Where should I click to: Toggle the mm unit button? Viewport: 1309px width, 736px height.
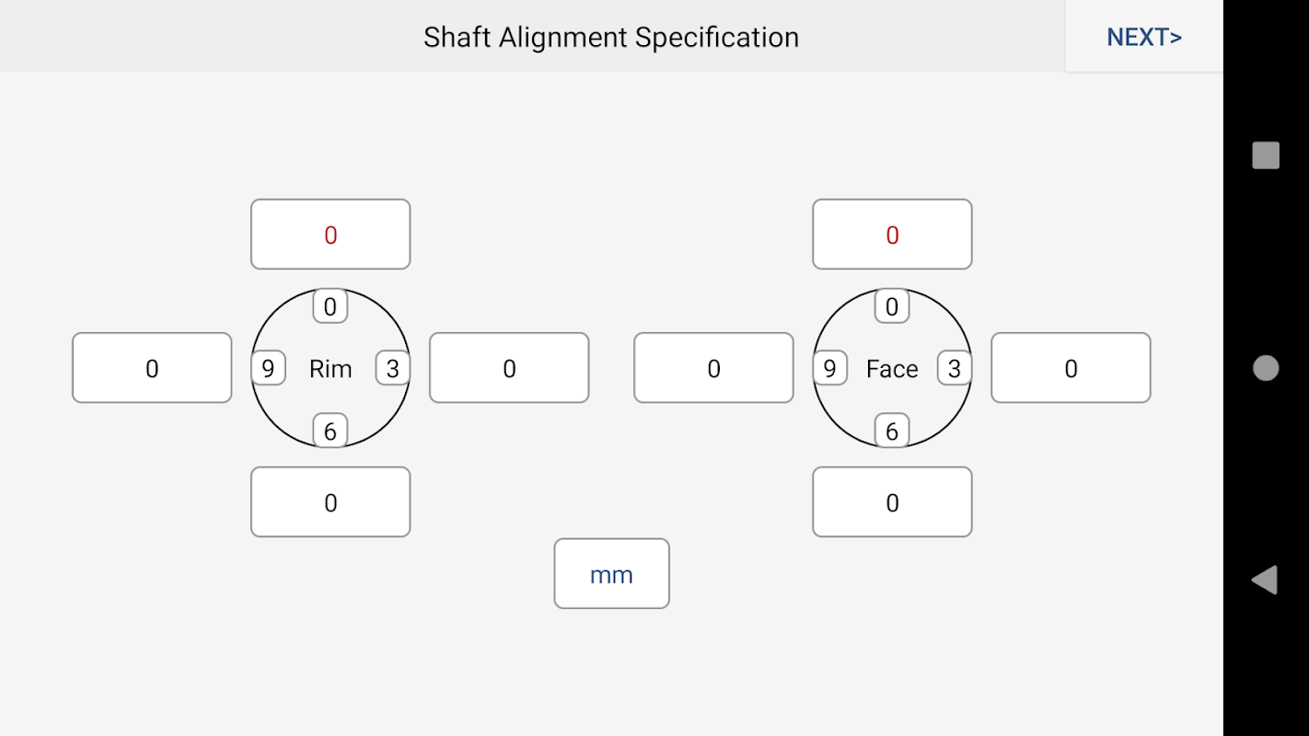(611, 574)
